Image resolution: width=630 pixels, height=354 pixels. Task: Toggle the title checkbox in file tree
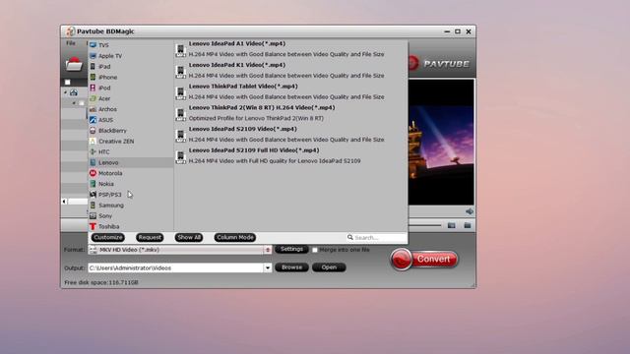coord(82,103)
